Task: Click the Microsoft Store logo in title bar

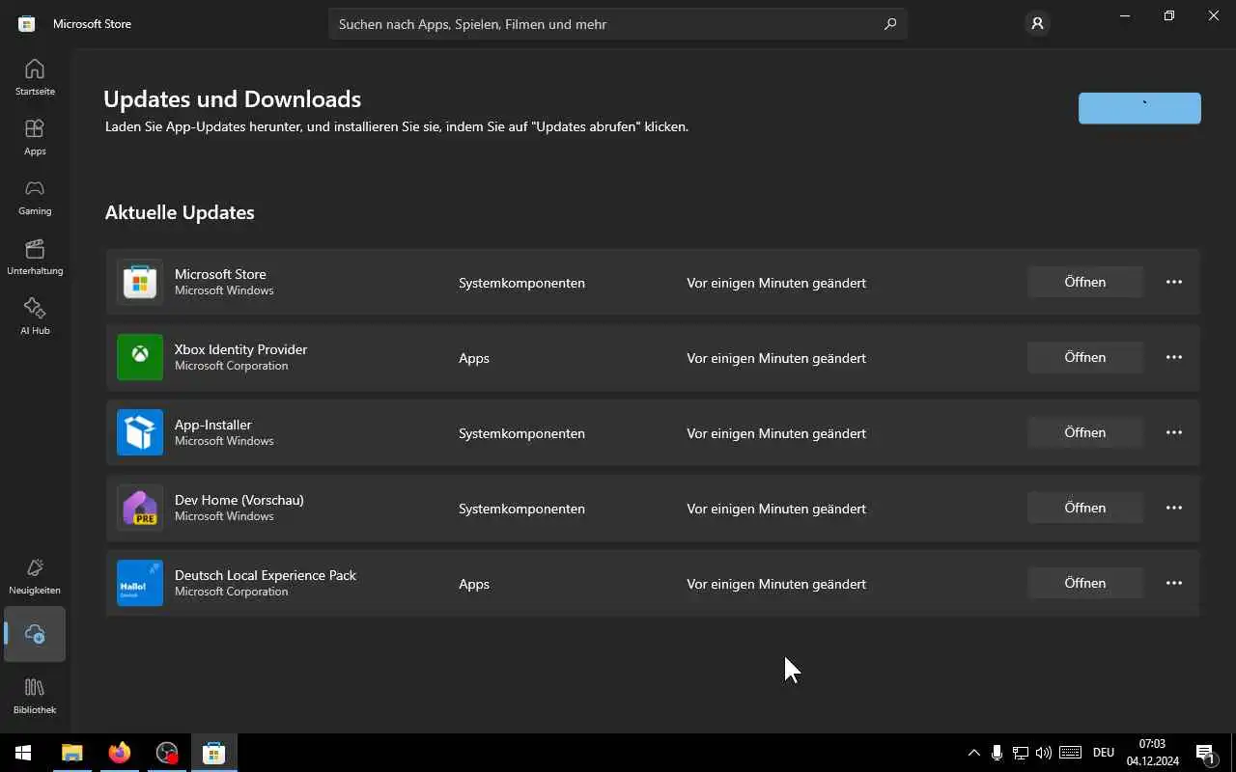Action: click(27, 24)
